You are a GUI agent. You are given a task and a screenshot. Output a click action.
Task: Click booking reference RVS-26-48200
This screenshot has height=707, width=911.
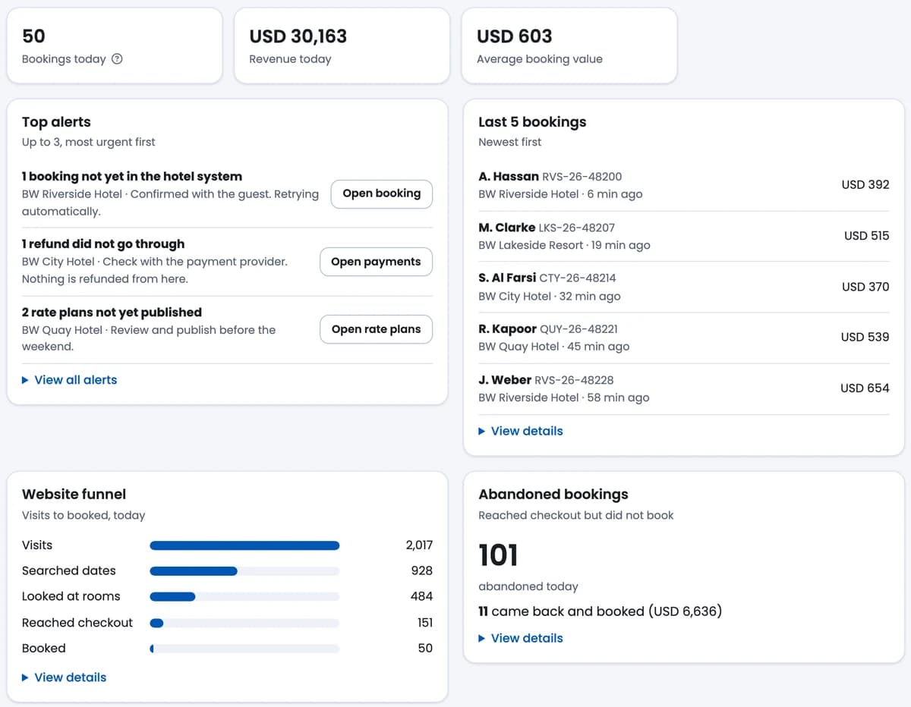point(582,177)
